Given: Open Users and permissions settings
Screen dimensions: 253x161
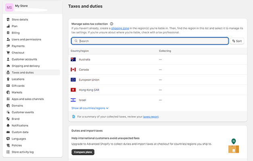Looking at the screenshot, I should [26, 39].
